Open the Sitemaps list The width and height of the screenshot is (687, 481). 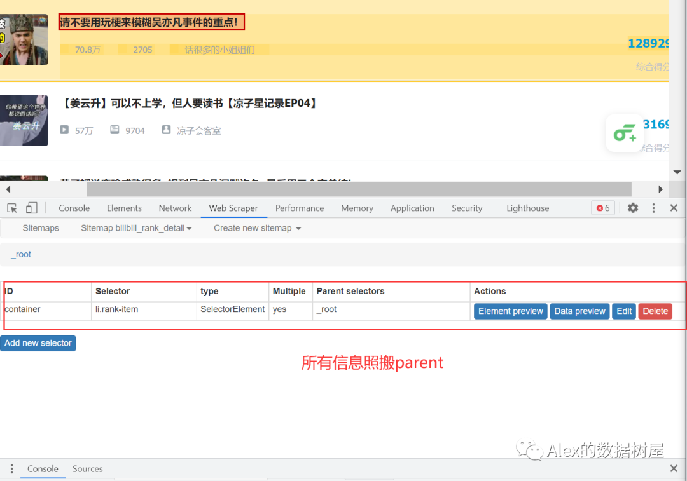tap(41, 228)
